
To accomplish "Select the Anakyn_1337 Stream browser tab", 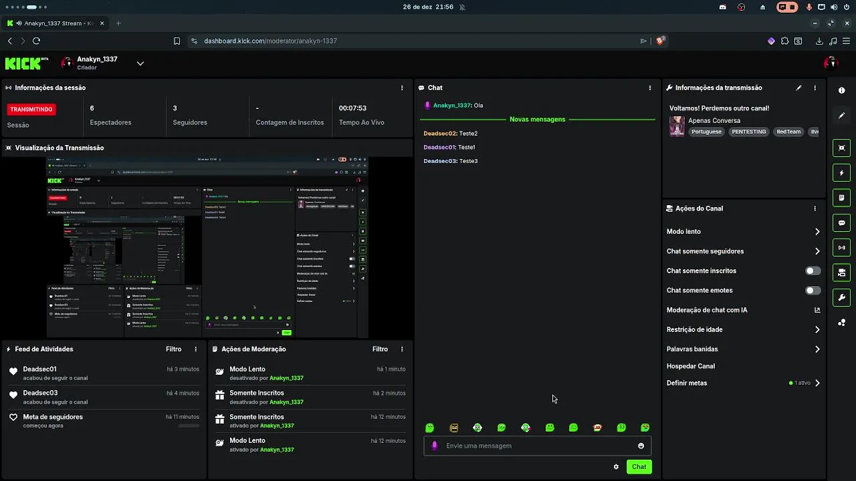I will point(57,23).
